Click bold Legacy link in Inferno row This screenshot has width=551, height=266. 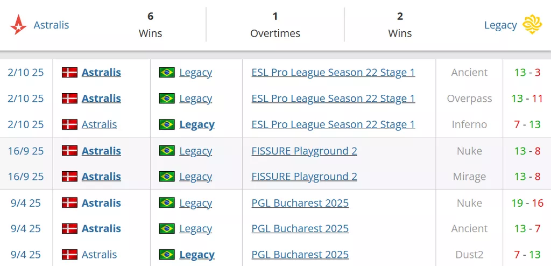coord(197,124)
